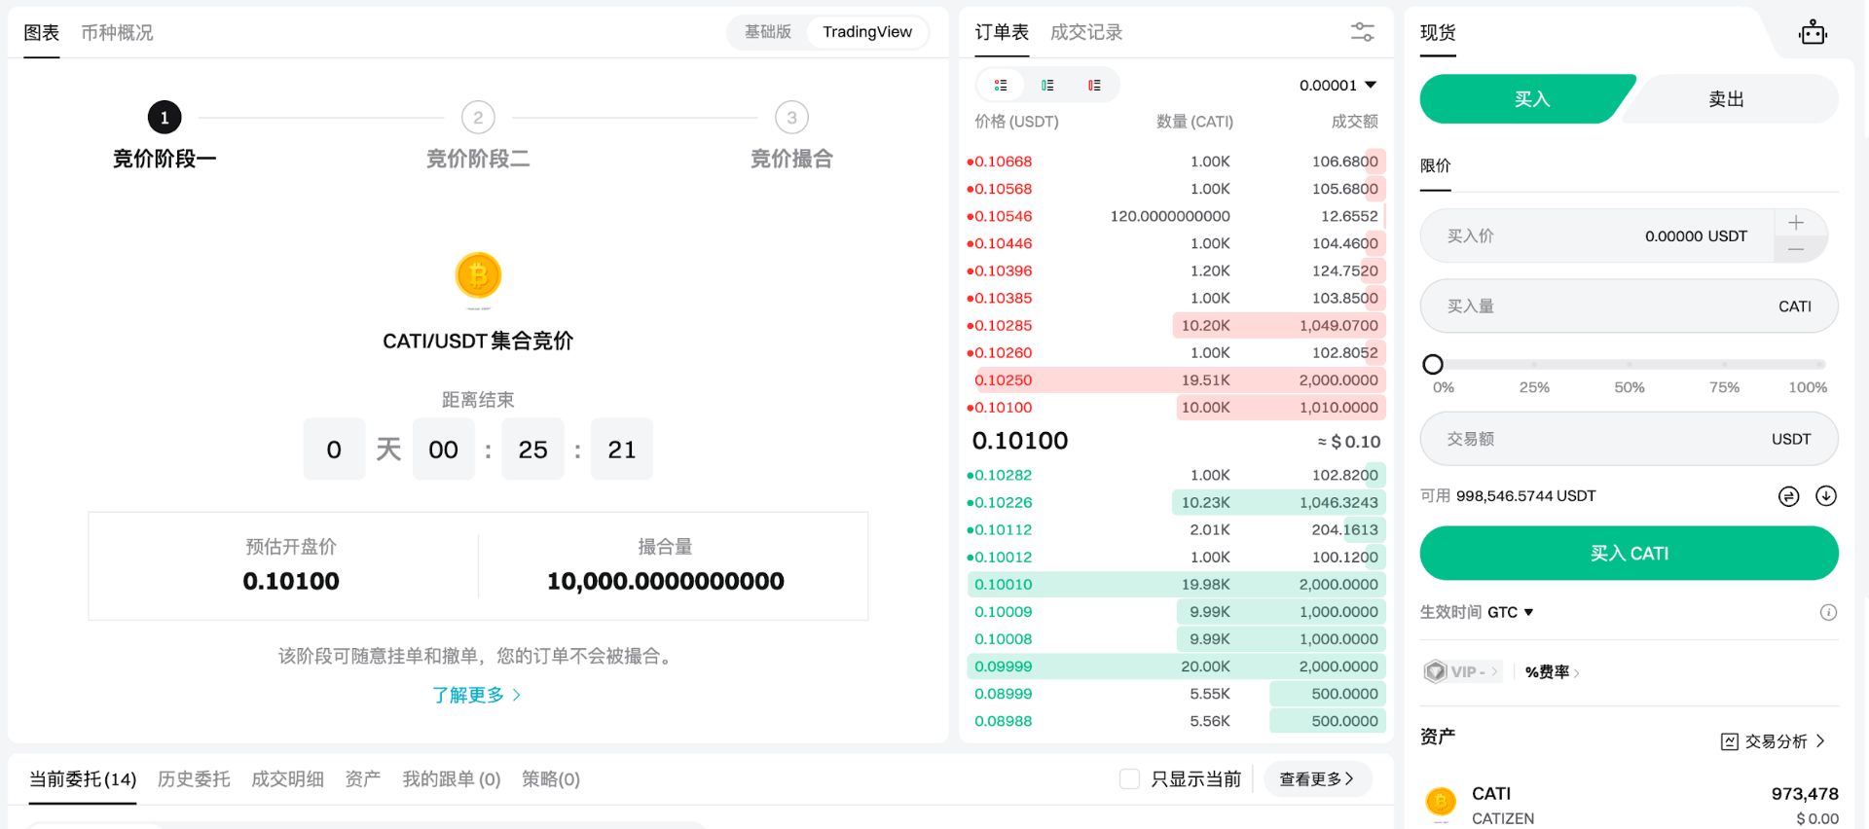Viewport: 1869px width, 829px height.
Task: Open the bottom Assets tab
Action: click(x=362, y=779)
